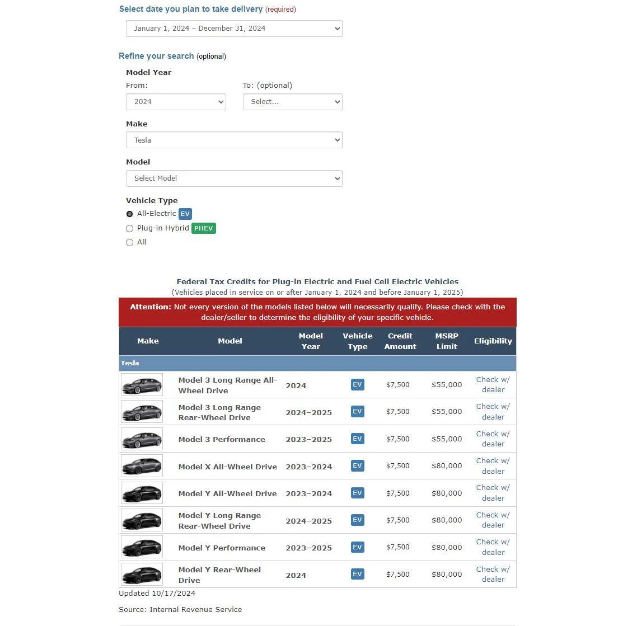
Task: Click the Model Y Performance car thumbnail
Action: pos(142,547)
